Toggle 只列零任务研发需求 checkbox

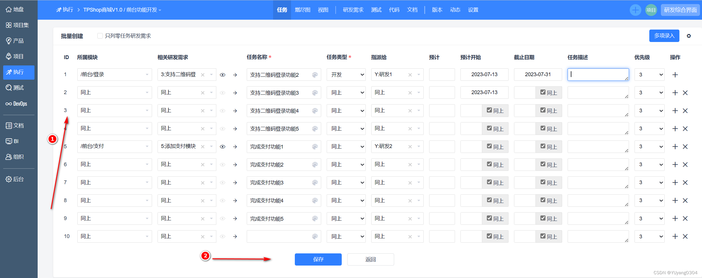100,36
